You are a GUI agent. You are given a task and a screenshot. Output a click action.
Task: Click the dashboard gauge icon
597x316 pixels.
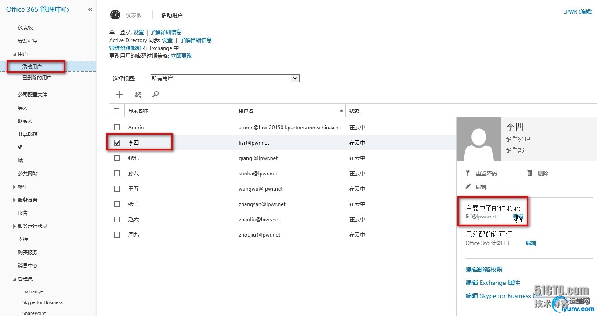[x=115, y=14]
